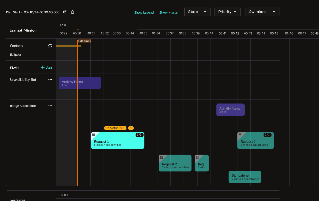Click the plus icon beside Add in PLAN row

(x=42, y=67)
